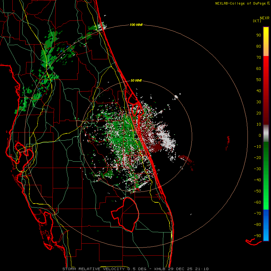This screenshot has width=271, height=271.
Task: Click the 10 value on velocity scale
Action: tap(259, 124)
